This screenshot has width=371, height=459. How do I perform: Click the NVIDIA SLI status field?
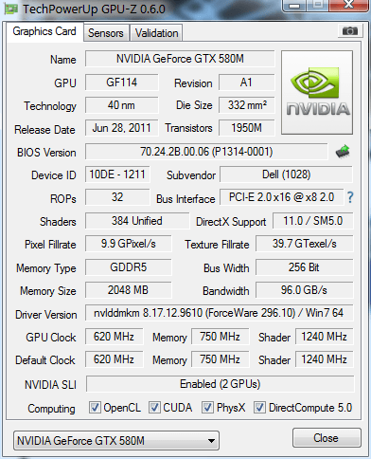220,384
